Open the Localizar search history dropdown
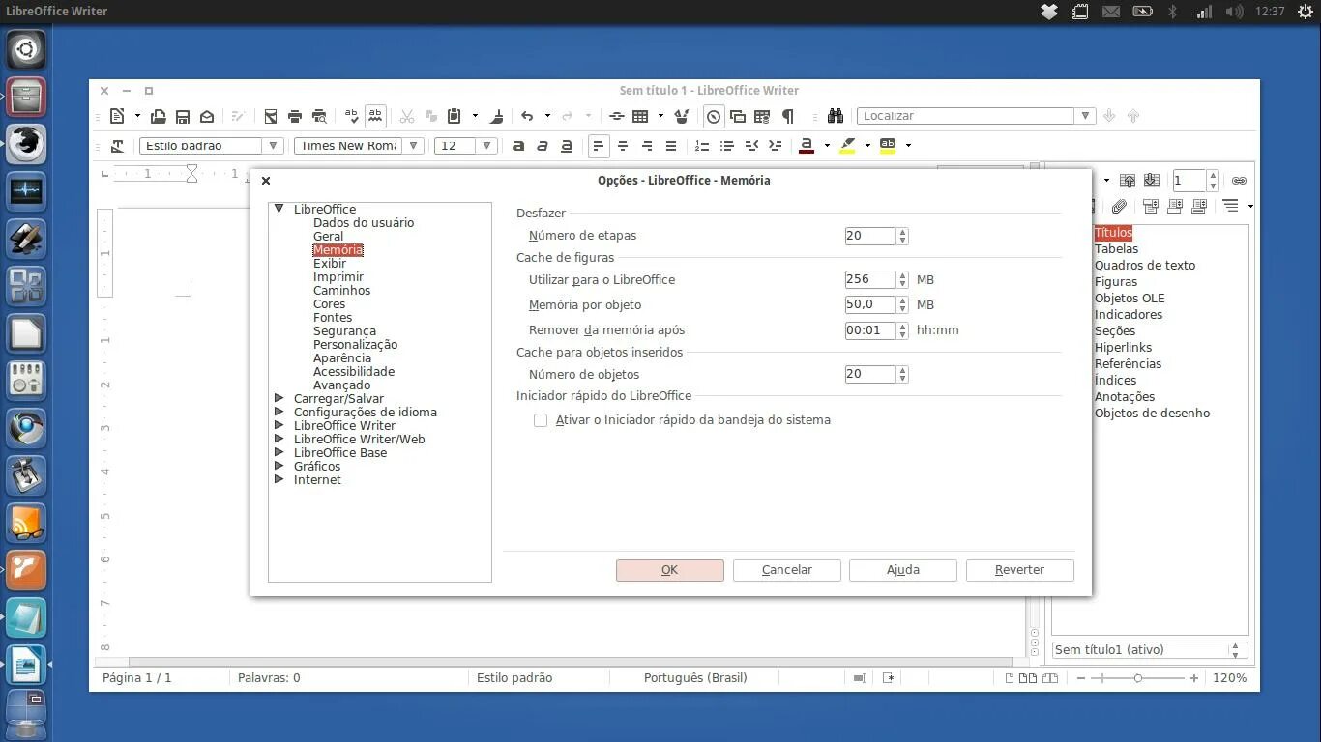 (1085, 116)
